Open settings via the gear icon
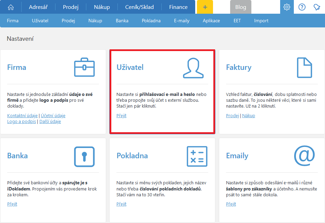The height and width of the screenshot is (223, 325). pyautogui.click(x=287, y=7)
